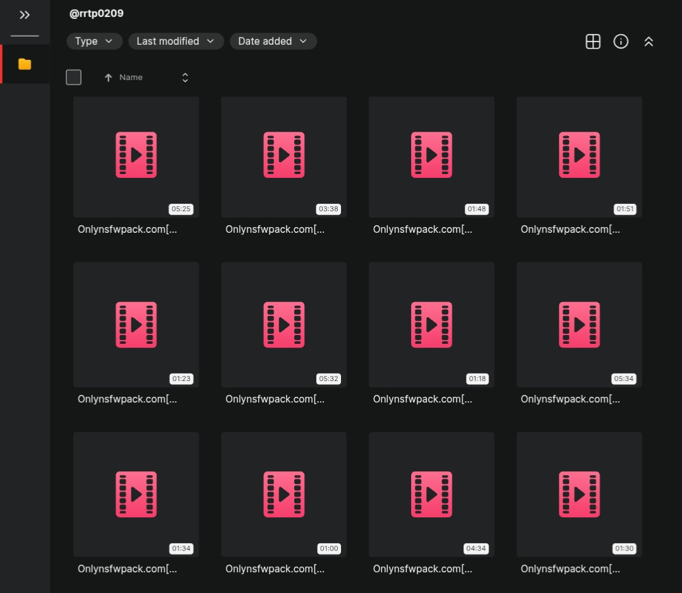Open the Type filter dropdown
682x593 pixels.
[94, 41]
